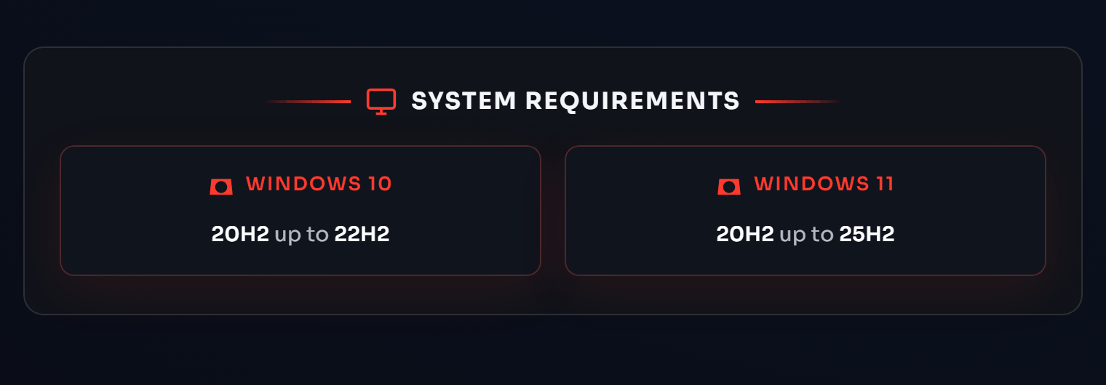This screenshot has width=1106, height=385.
Task: Select the Windows 11 title label
Action: pos(824,184)
